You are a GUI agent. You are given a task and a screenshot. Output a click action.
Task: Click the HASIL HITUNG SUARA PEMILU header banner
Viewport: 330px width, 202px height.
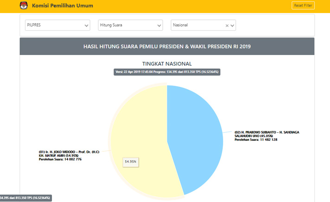point(167,46)
